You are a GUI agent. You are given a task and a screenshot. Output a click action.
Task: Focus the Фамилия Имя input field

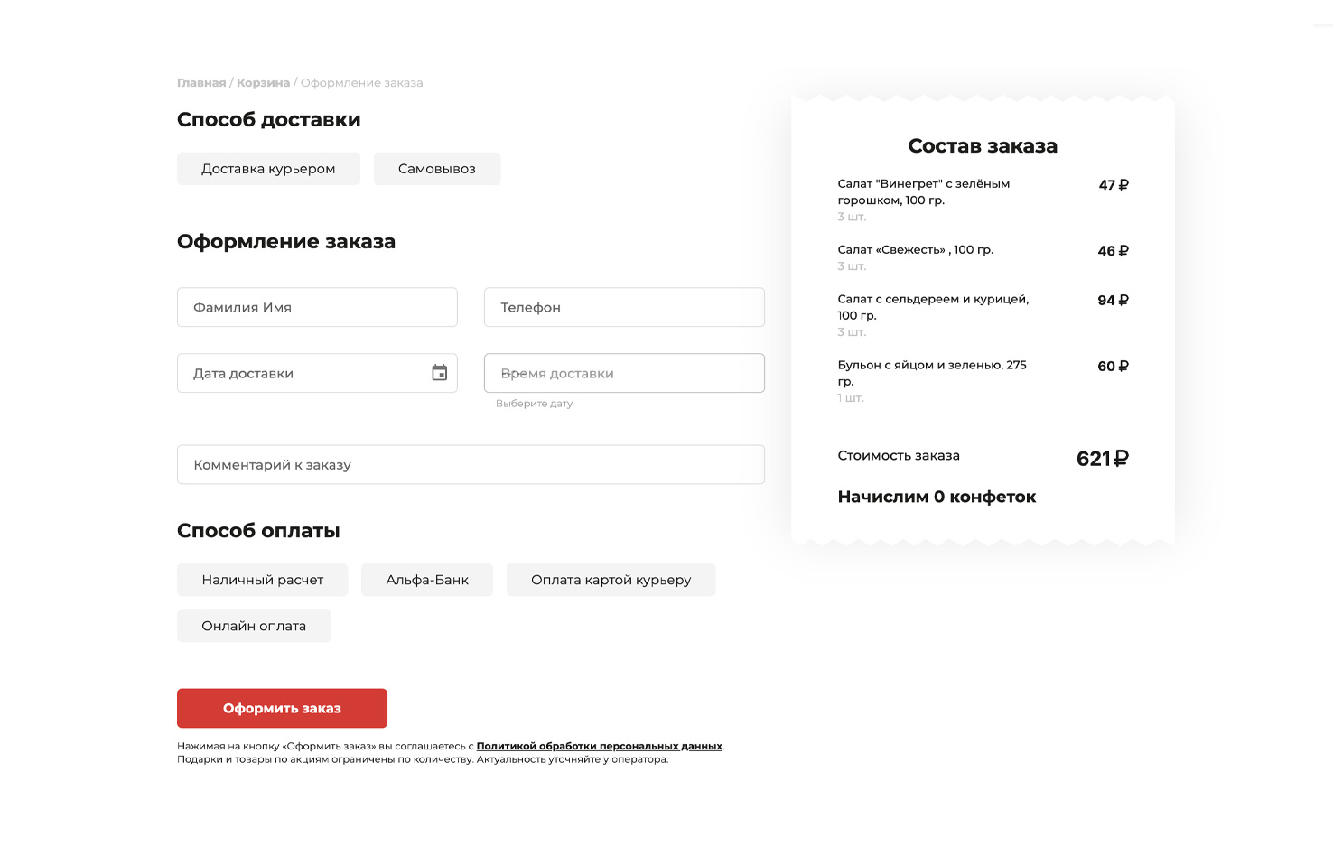(317, 307)
